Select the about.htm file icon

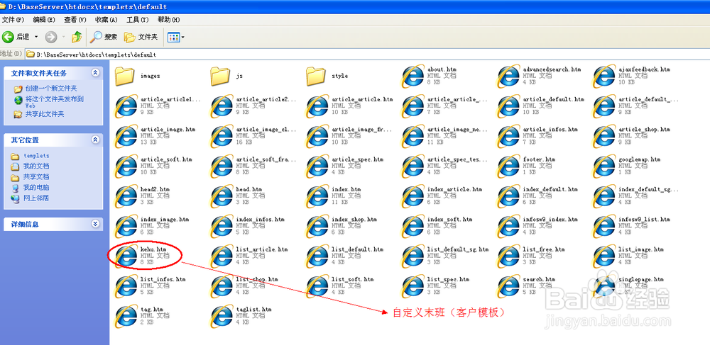click(x=413, y=77)
